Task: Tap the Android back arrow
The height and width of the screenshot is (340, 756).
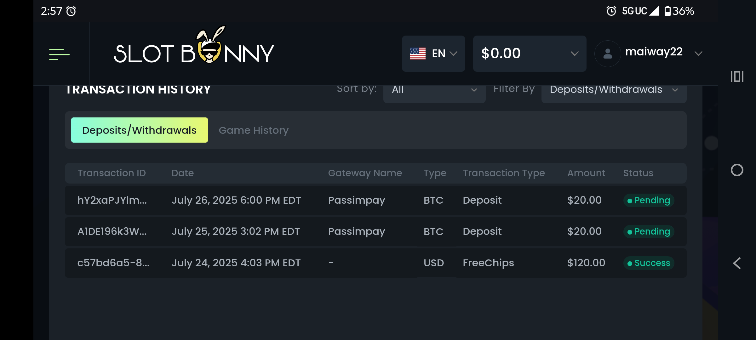Action: [x=737, y=263]
